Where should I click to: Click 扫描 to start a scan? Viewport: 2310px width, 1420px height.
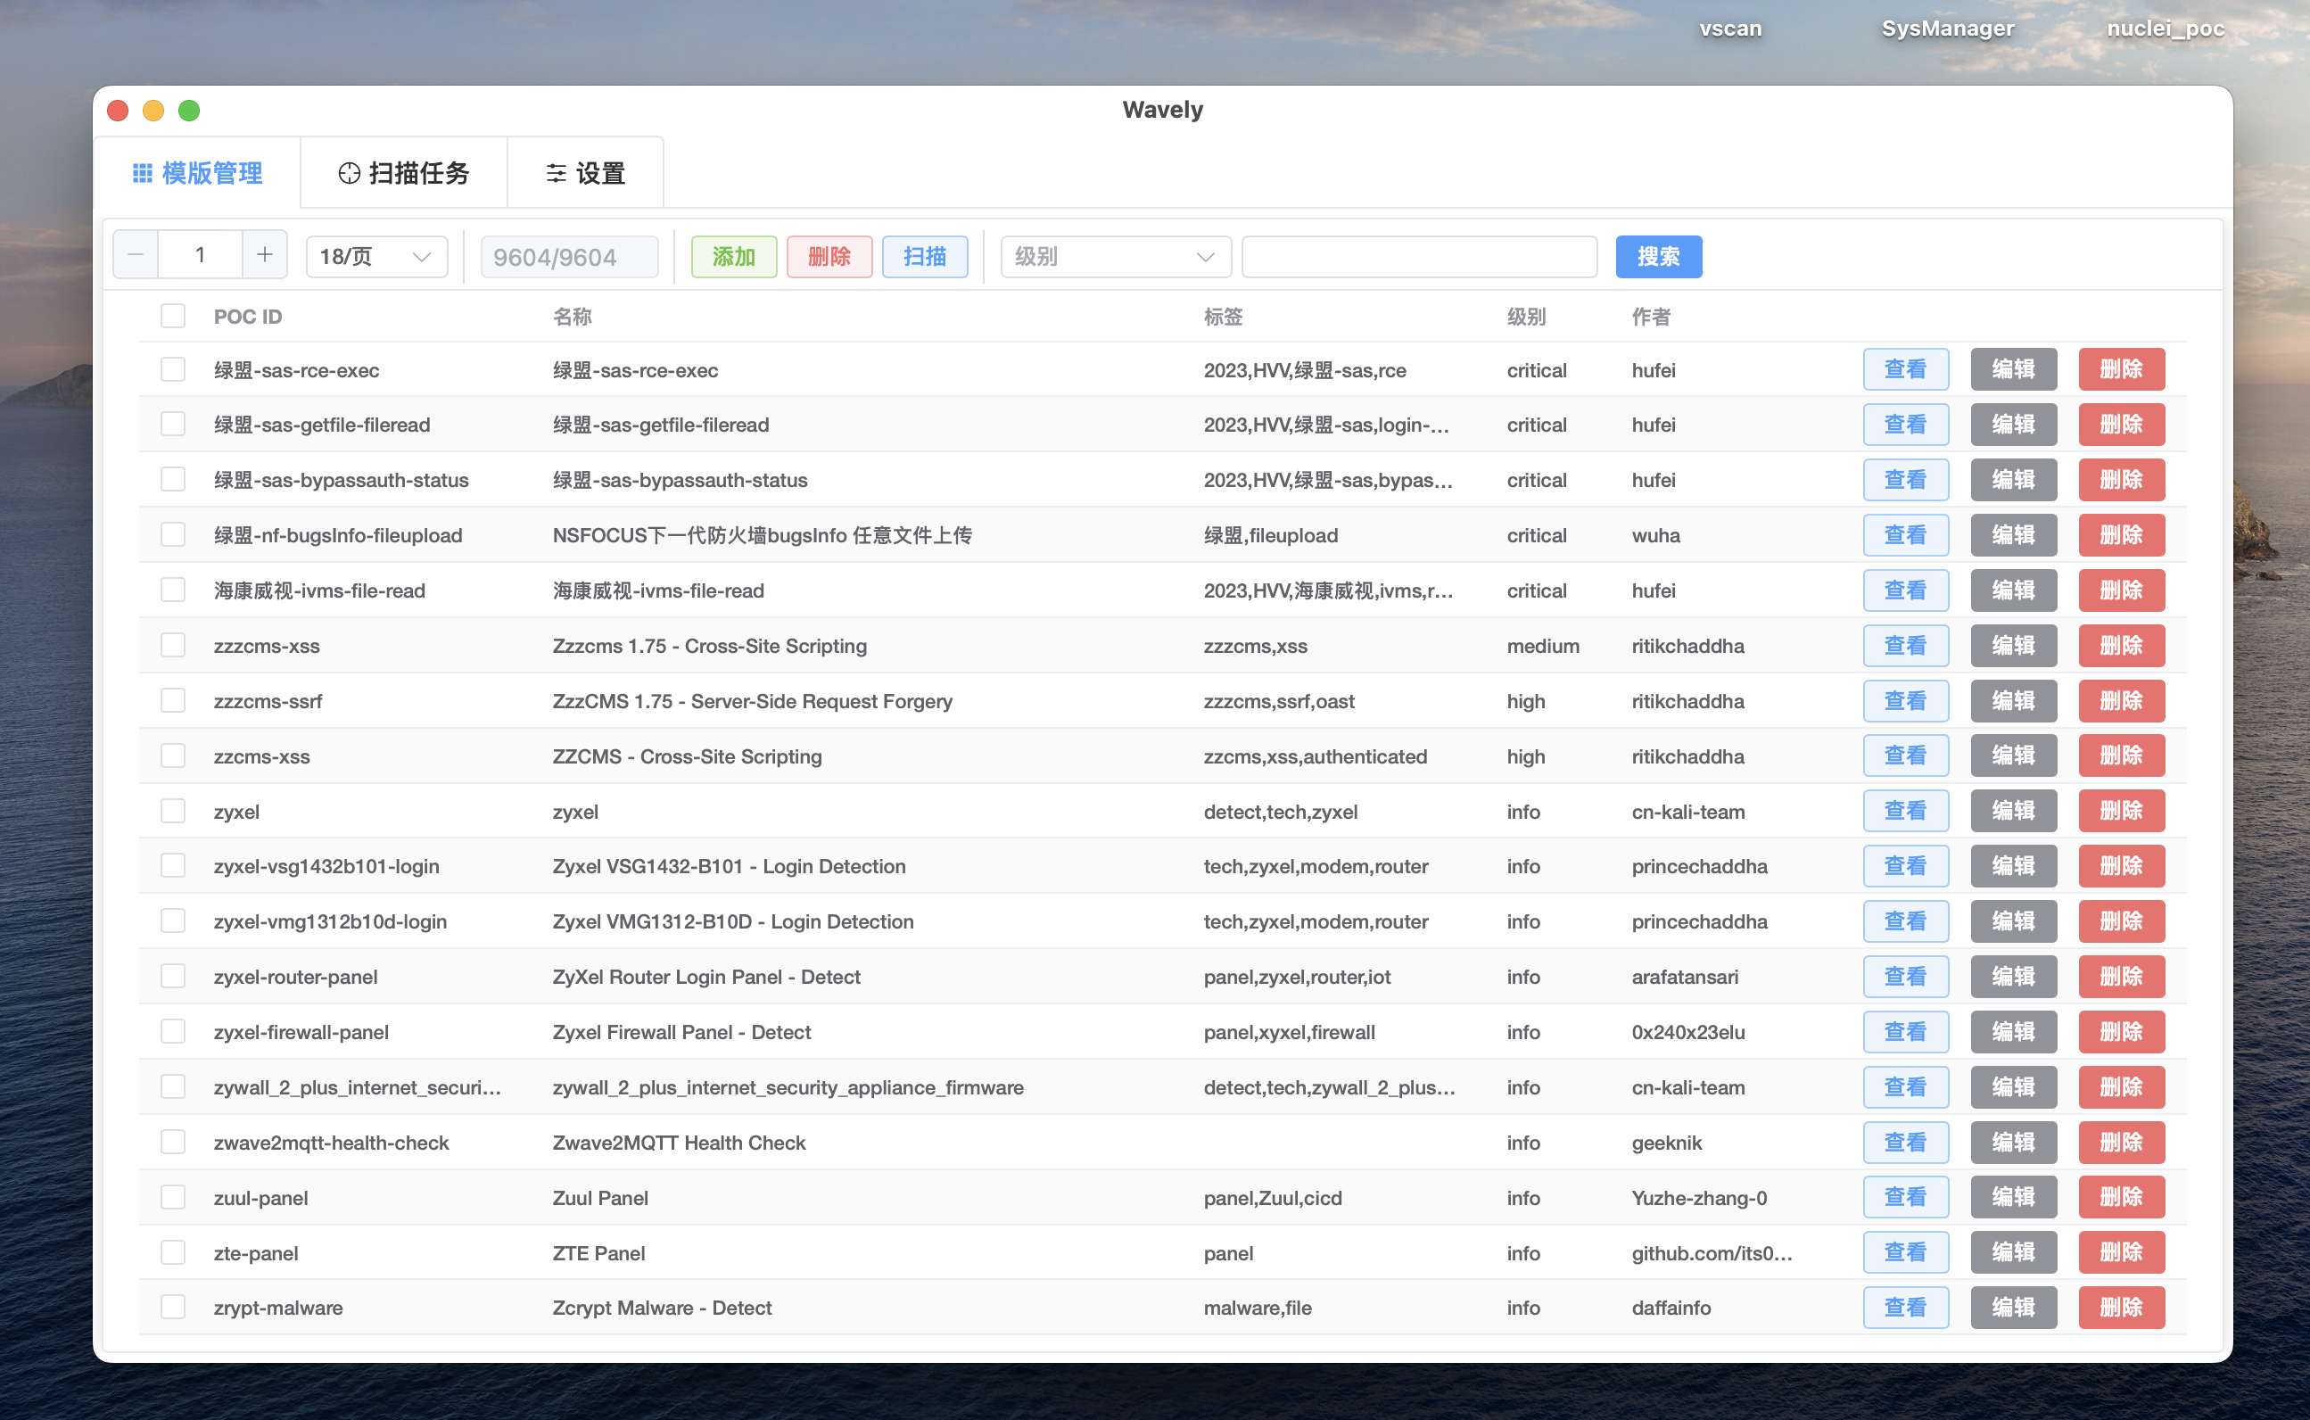pos(924,255)
